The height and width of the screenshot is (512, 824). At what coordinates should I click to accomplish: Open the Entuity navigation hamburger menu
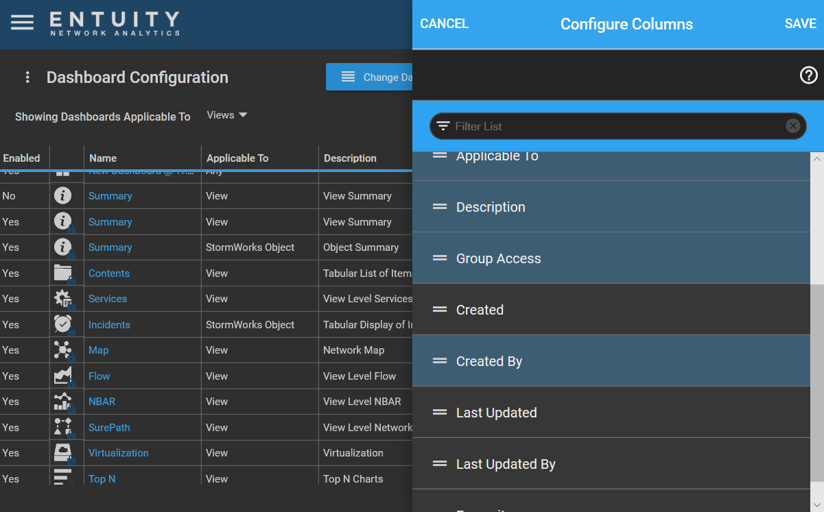pyautogui.click(x=23, y=21)
